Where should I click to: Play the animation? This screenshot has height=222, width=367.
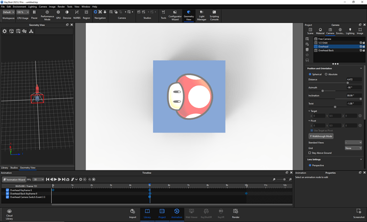[55, 179]
